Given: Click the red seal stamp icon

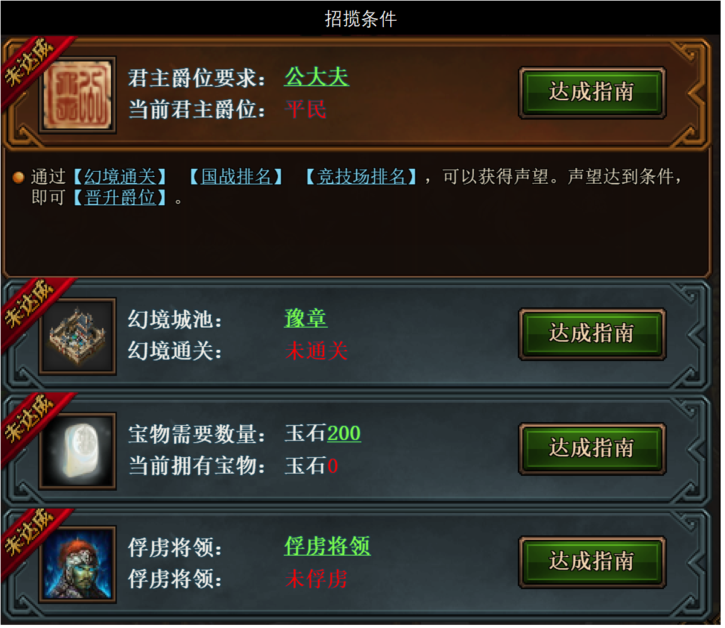Looking at the screenshot, I should click(77, 95).
